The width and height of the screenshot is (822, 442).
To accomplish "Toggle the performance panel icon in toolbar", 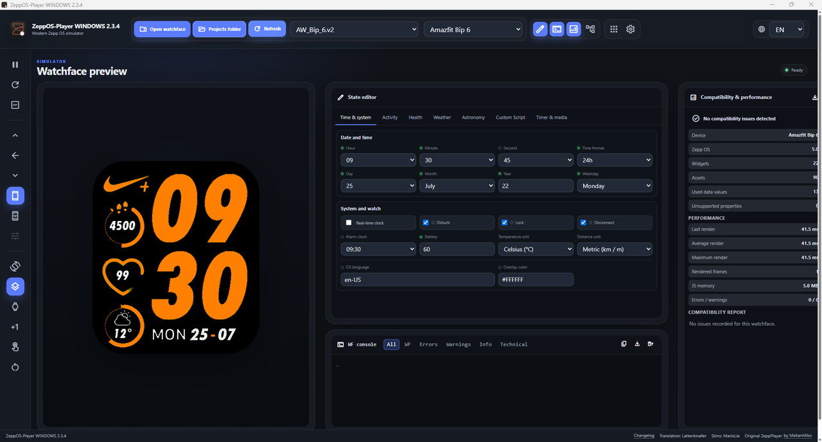I will 573,29.
